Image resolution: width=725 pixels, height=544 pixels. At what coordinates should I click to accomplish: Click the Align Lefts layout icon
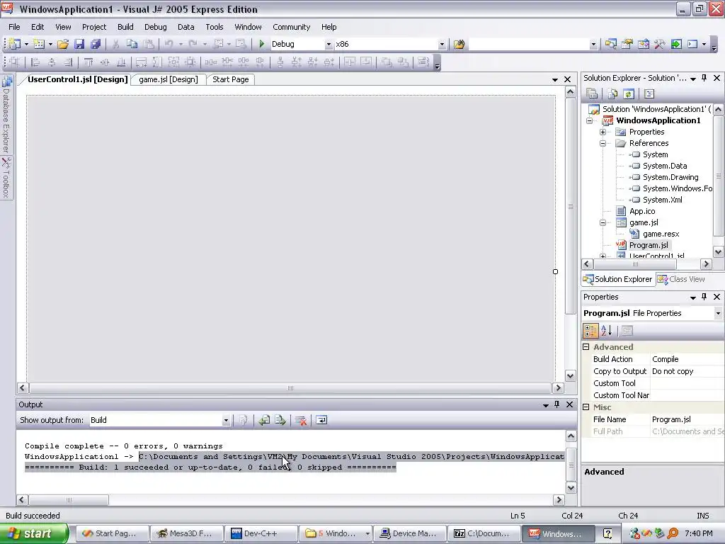(35, 62)
